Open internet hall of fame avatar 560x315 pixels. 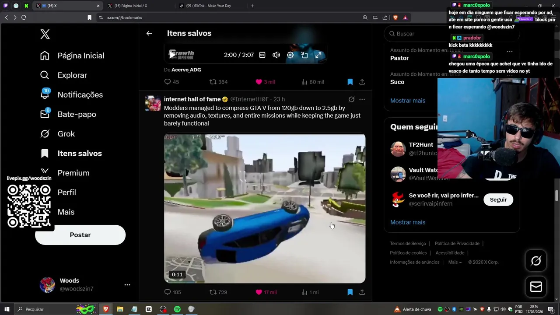pos(153,103)
